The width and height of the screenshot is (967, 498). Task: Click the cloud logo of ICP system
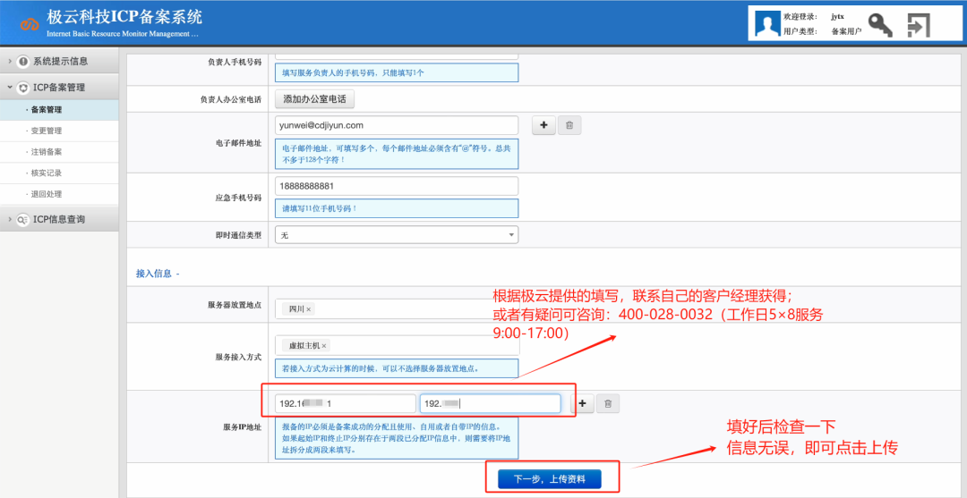30,23
